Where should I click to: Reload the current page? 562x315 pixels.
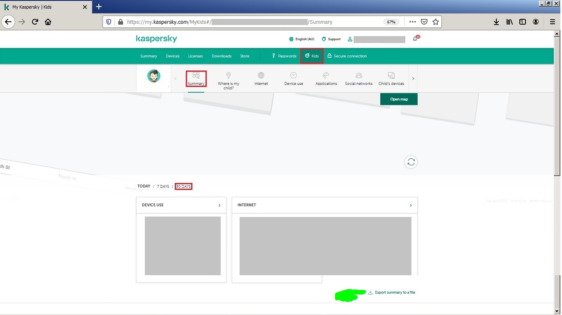point(35,22)
